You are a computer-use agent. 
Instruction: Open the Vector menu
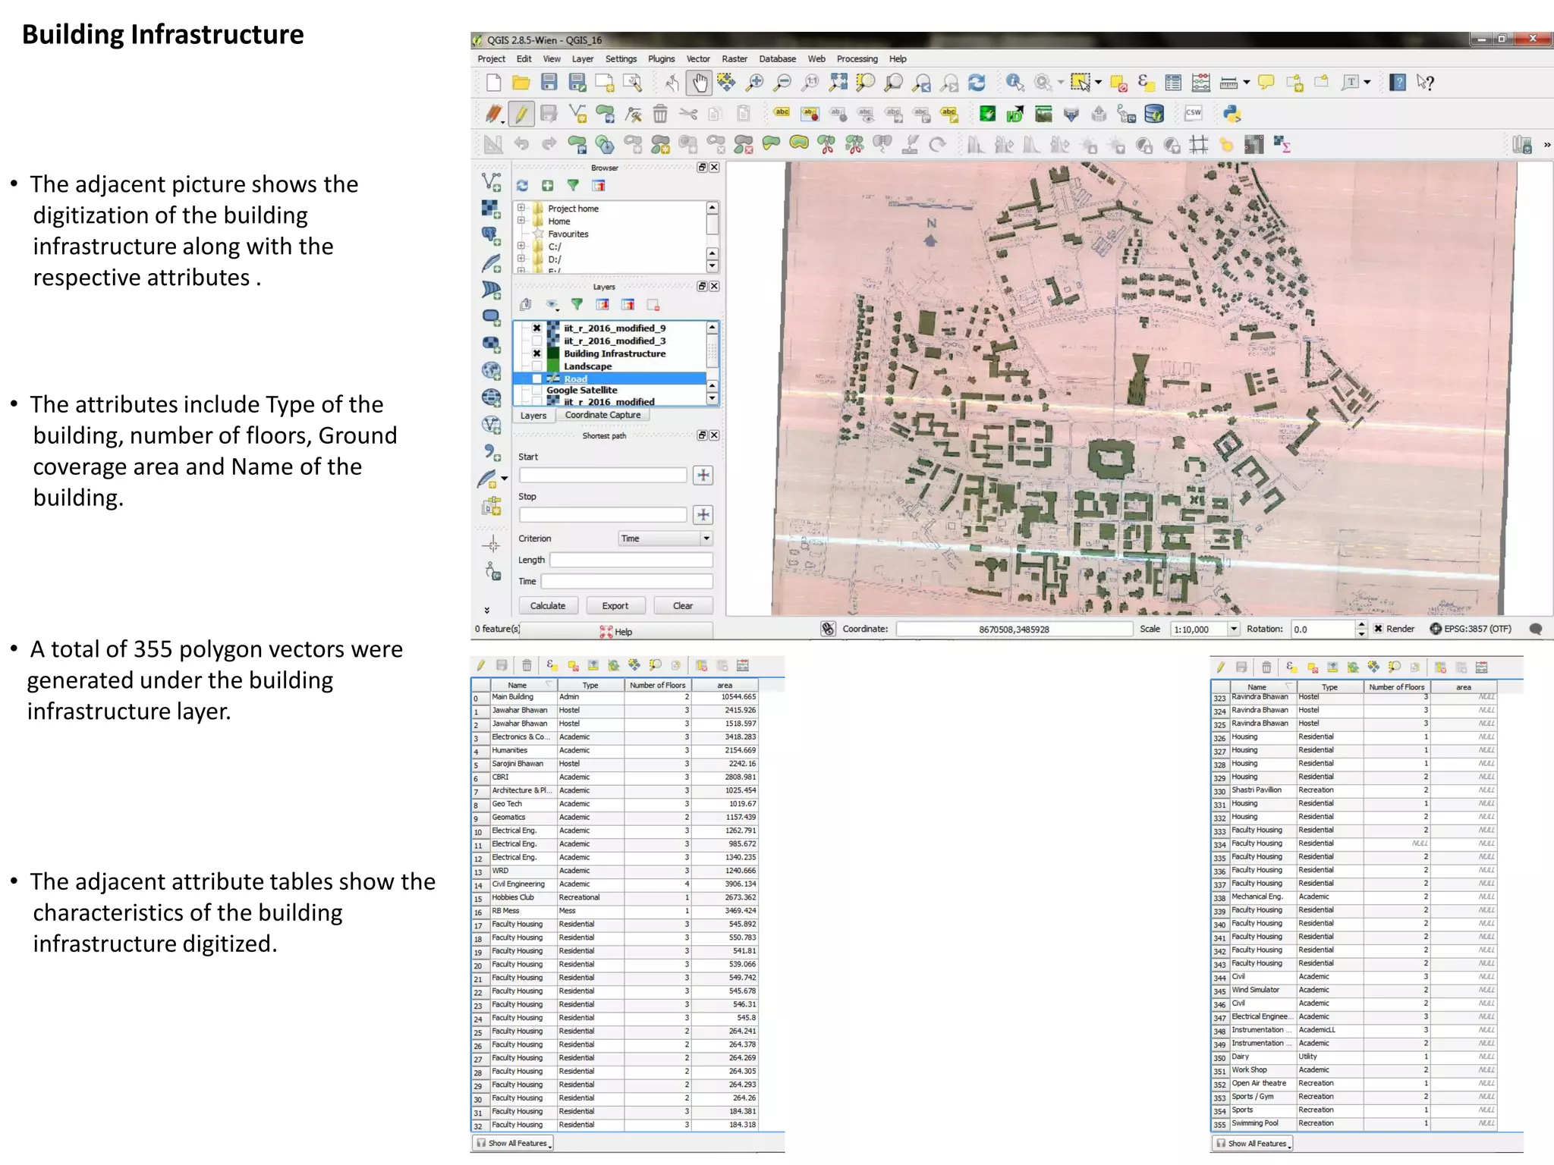click(698, 58)
